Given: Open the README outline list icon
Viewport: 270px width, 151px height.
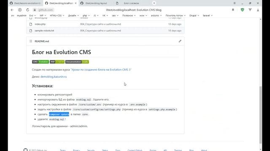Looking at the screenshot, I should click(31, 41).
